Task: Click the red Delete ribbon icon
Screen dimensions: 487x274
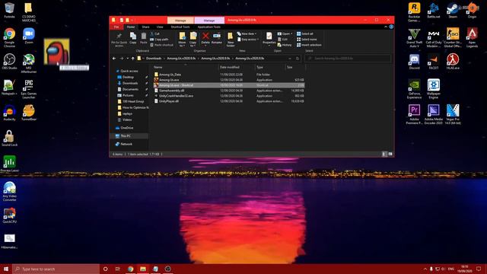Action: [205, 38]
